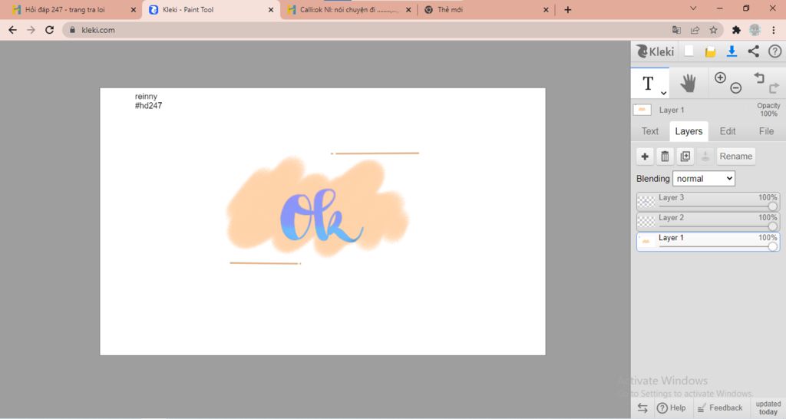The height and width of the screenshot is (419, 786).
Task: Share the image via share icon
Action: 753,51
